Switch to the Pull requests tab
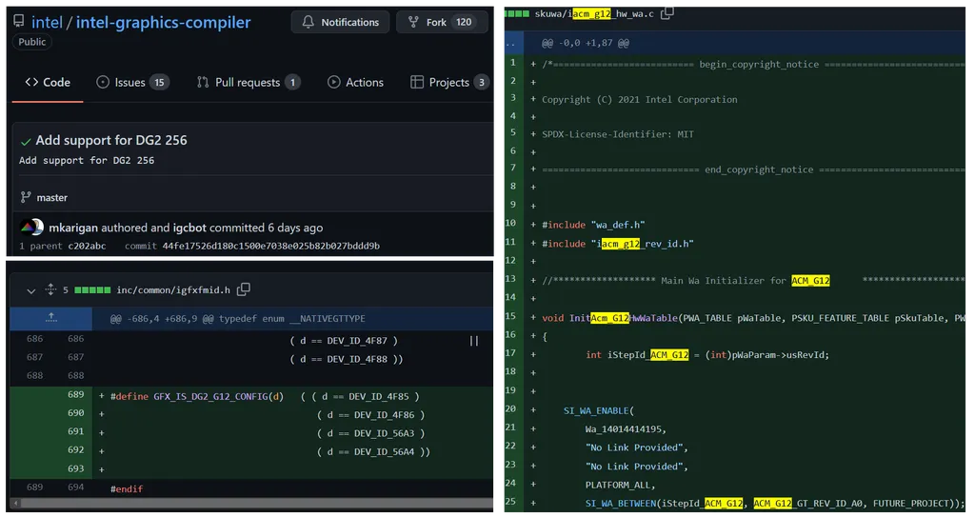Screen dimensions: 975x517 click(248, 82)
